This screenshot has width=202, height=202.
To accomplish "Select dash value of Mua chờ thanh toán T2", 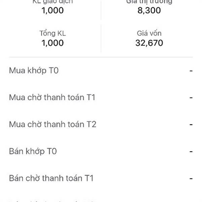I will 191,125.
